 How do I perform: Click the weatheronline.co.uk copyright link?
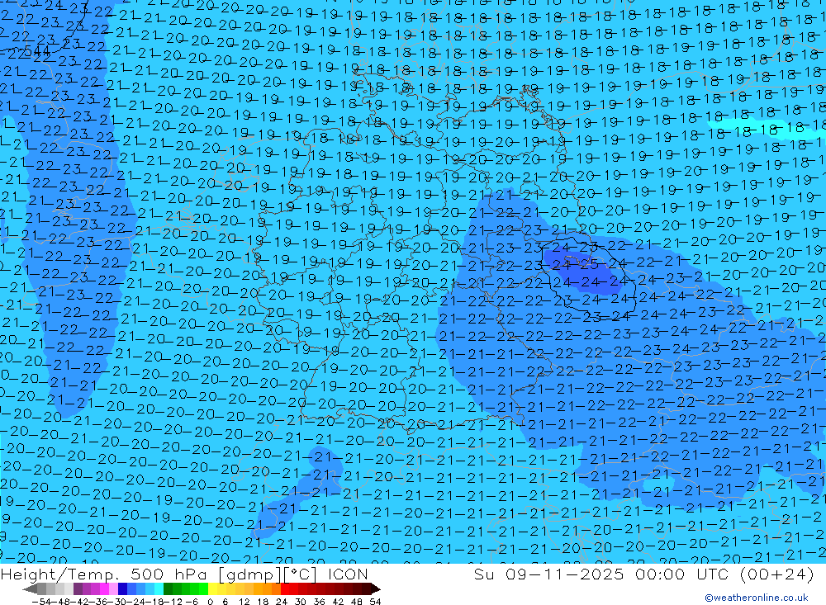click(756, 598)
